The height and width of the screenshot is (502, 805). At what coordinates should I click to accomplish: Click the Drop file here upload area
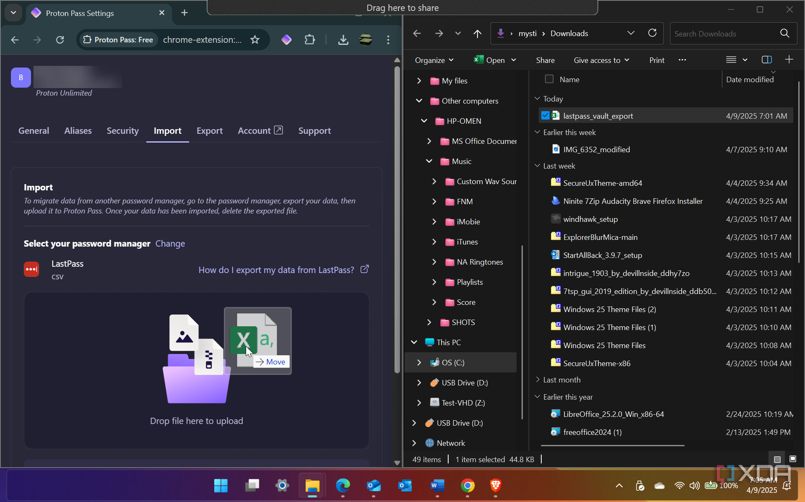pyautogui.click(x=196, y=370)
